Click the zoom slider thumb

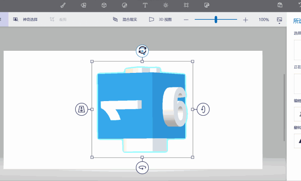click(x=216, y=19)
